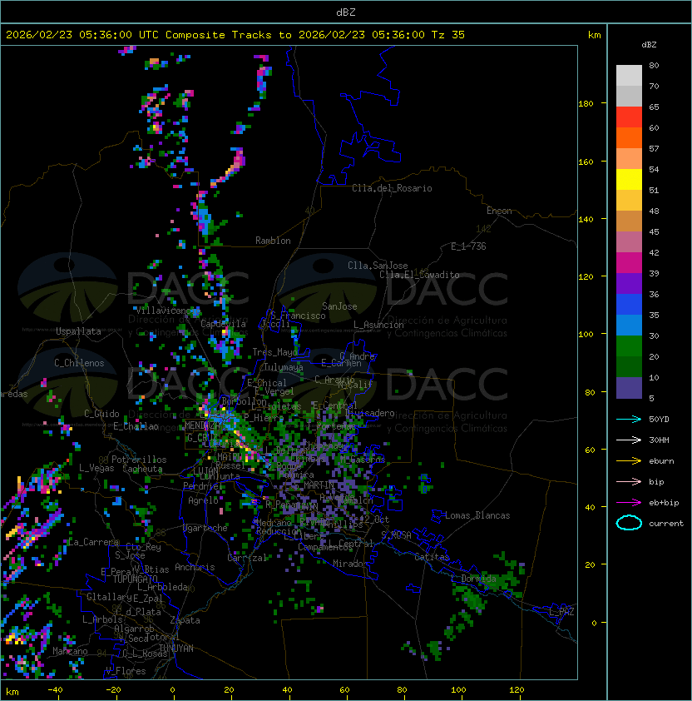692x701 pixels.
Task: Click the Ugarteche map label
Action: [205, 528]
